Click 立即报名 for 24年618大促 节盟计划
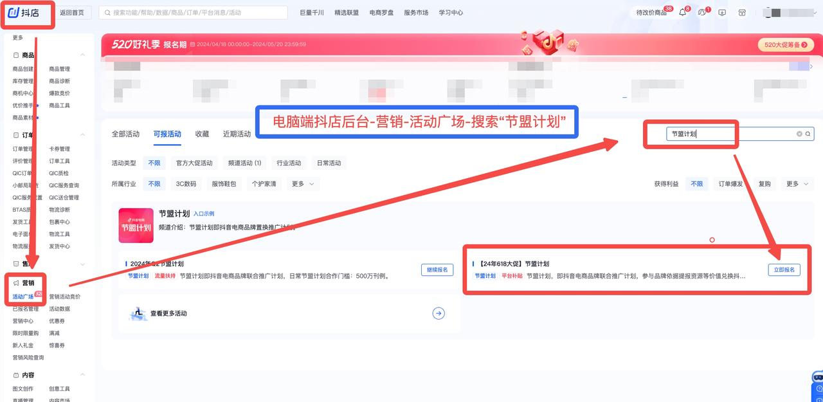823x402 pixels. point(784,270)
